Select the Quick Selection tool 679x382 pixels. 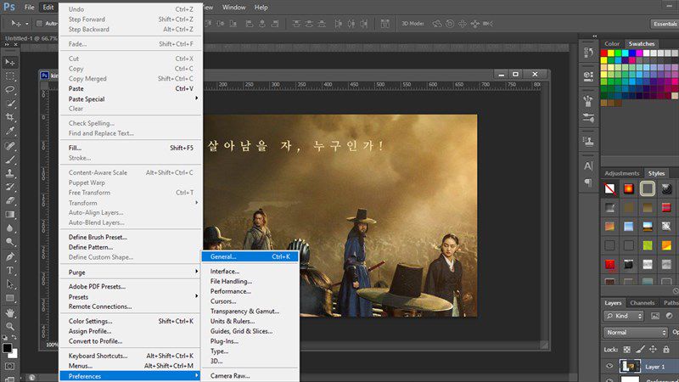pyautogui.click(x=9, y=104)
